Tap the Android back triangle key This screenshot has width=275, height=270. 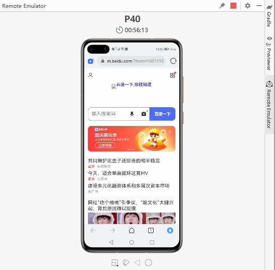111,242
